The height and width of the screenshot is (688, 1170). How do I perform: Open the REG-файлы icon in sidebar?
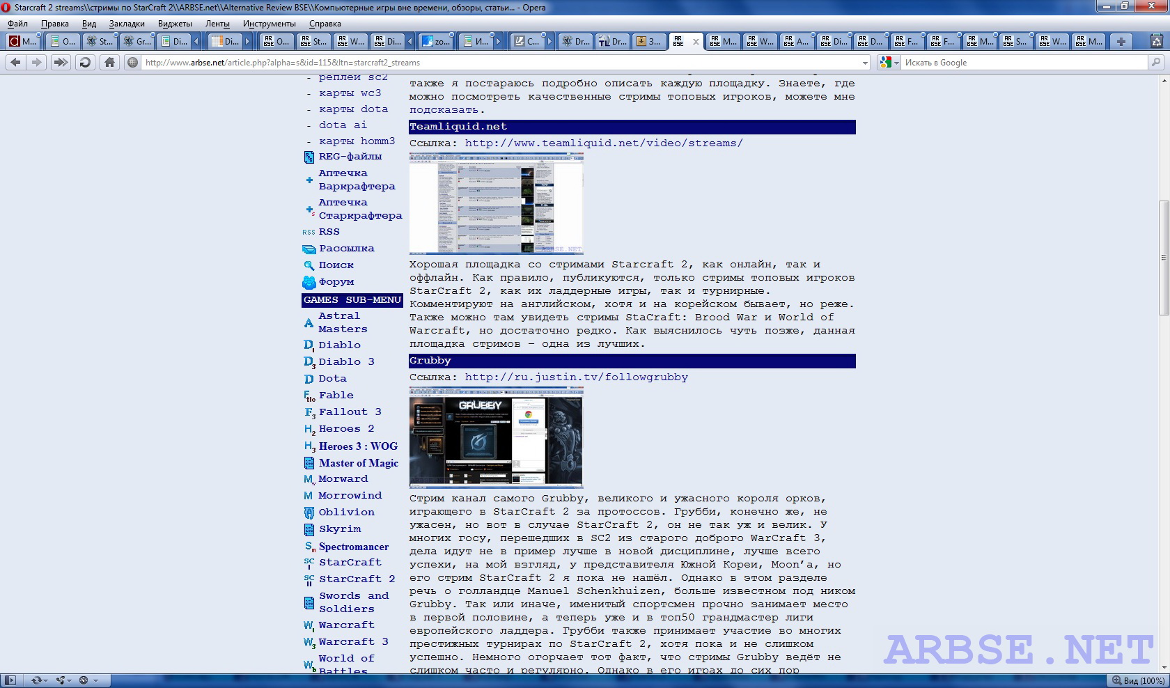click(309, 157)
